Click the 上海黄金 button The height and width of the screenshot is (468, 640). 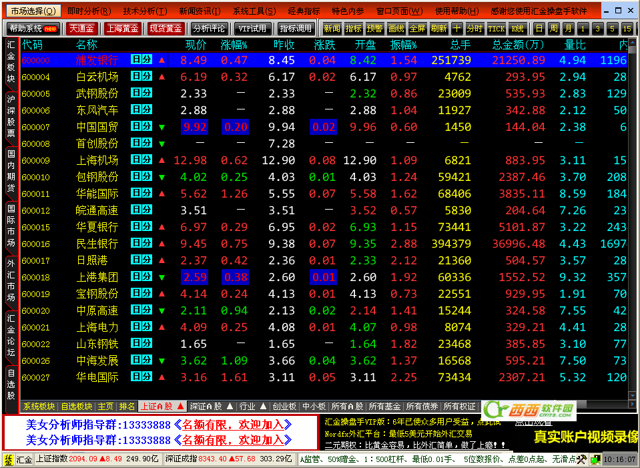pyautogui.click(x=123, y=29)
